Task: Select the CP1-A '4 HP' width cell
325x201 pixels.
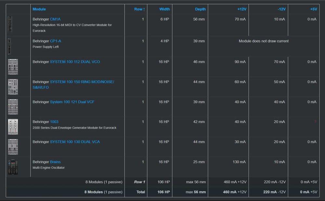Action: (x=165, y=41)
